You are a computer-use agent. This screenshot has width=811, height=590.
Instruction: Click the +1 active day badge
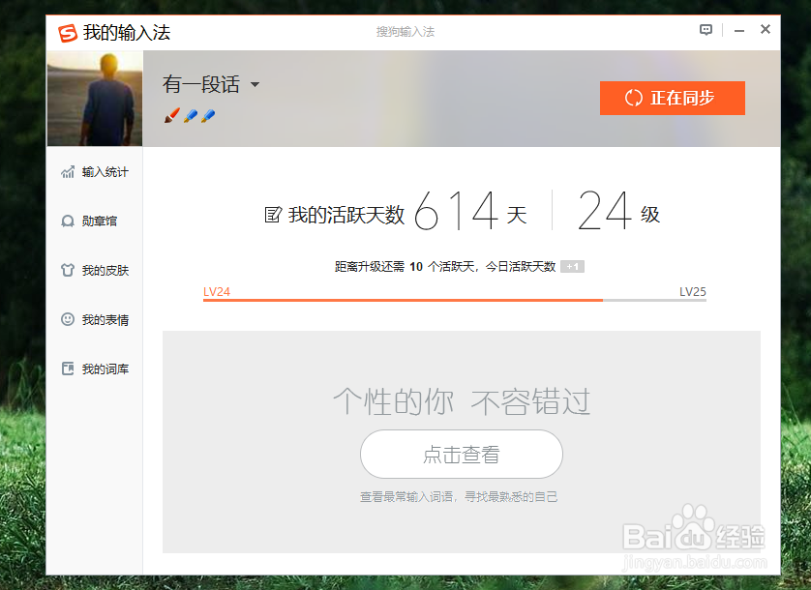(x=570, y=265)
